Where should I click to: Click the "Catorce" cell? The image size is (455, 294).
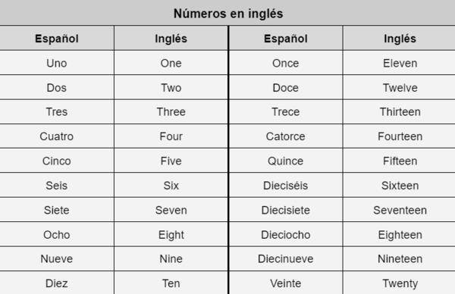[x=286, y=136]
